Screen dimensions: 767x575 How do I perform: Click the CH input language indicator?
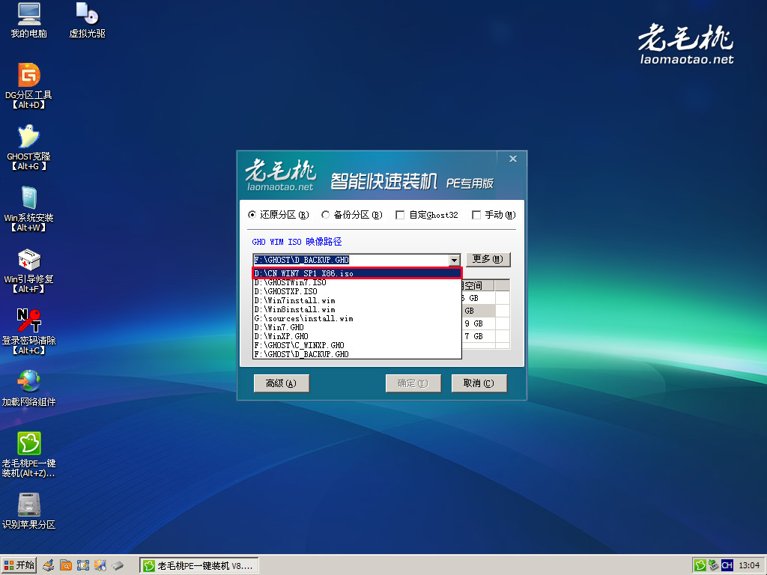727,566
